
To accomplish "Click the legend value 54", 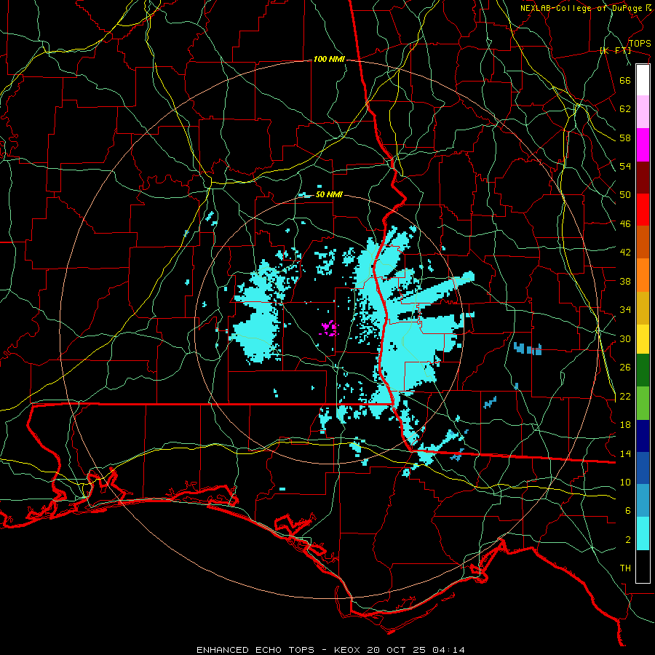I will (625, 166).
